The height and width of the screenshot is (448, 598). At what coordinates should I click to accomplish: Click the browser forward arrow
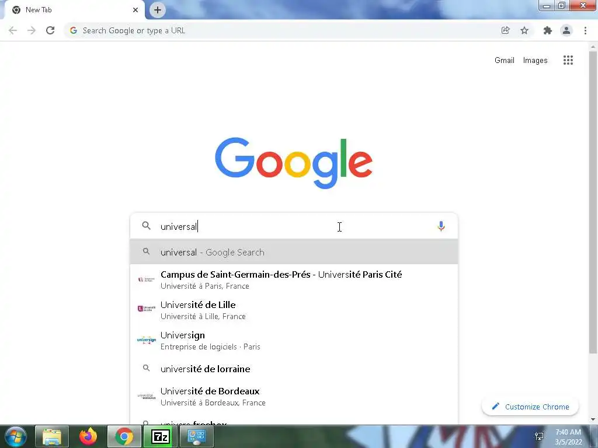pos(32,30)
